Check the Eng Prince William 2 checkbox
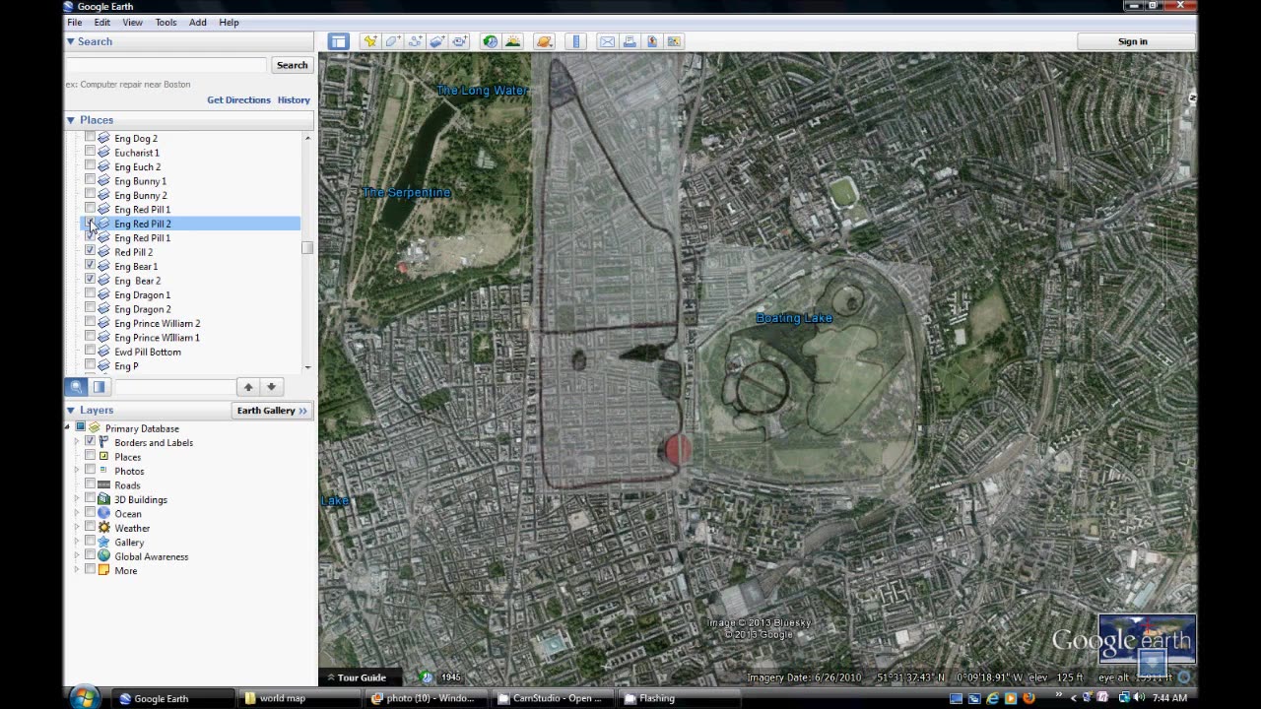The image size is (1261, 709). coord(90,323)
